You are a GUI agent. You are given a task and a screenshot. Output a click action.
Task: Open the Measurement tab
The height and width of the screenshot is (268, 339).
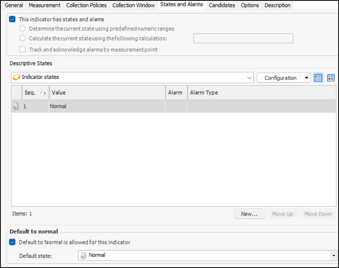[x=44, y=5]
